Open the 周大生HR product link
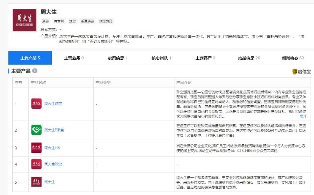 pyautogui.click(x=52, y=148)
